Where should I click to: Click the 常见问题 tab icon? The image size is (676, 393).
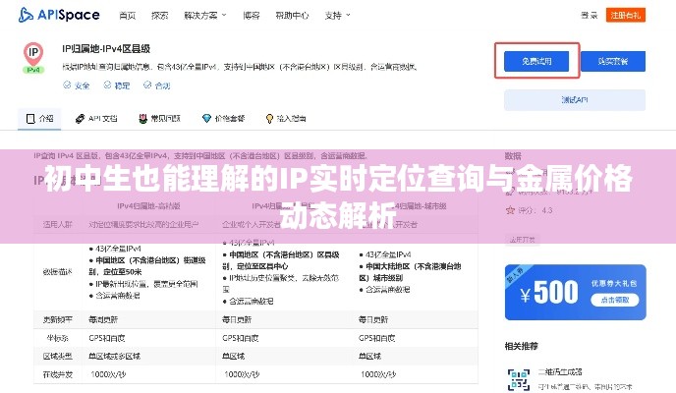point(142,118)
